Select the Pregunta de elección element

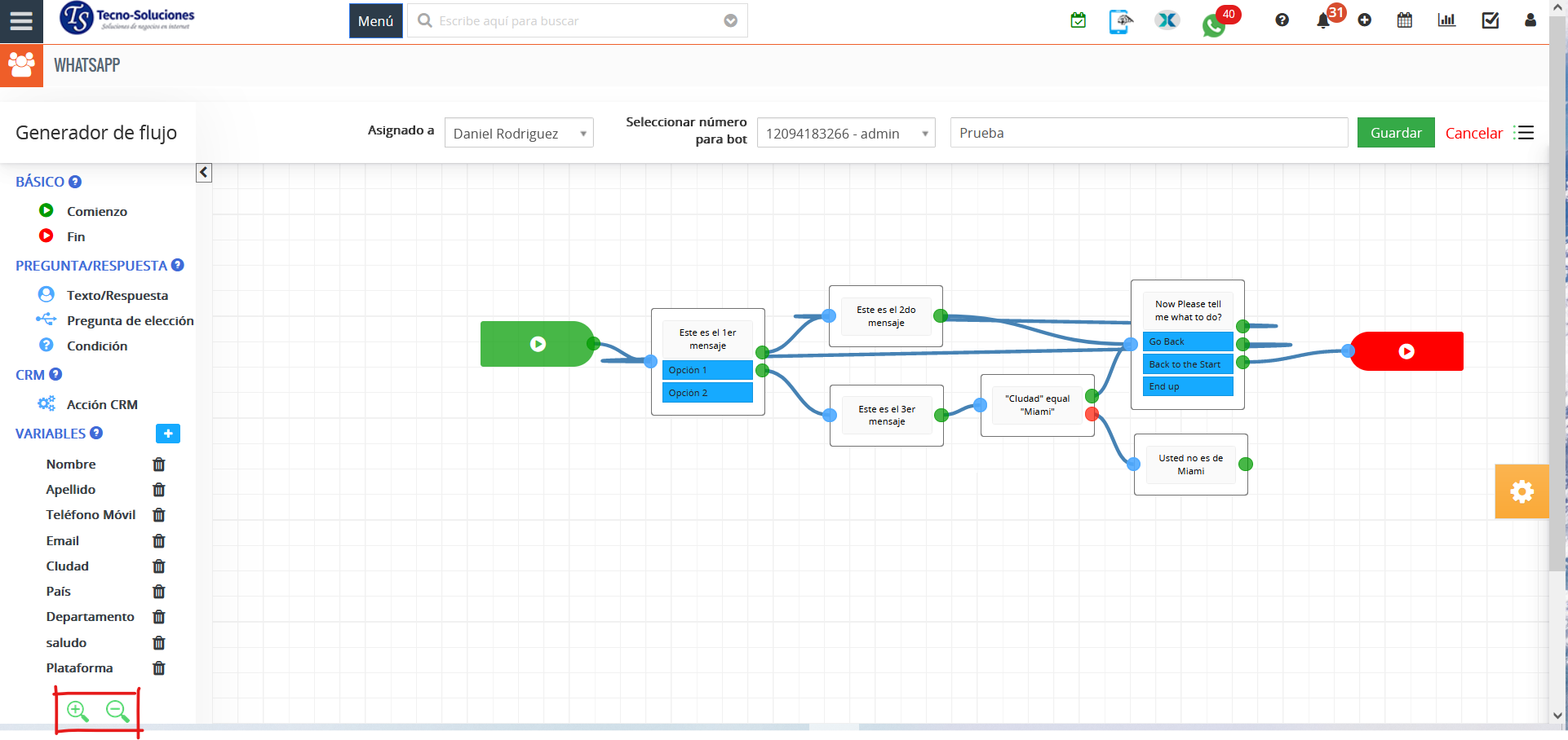point(130,320)
